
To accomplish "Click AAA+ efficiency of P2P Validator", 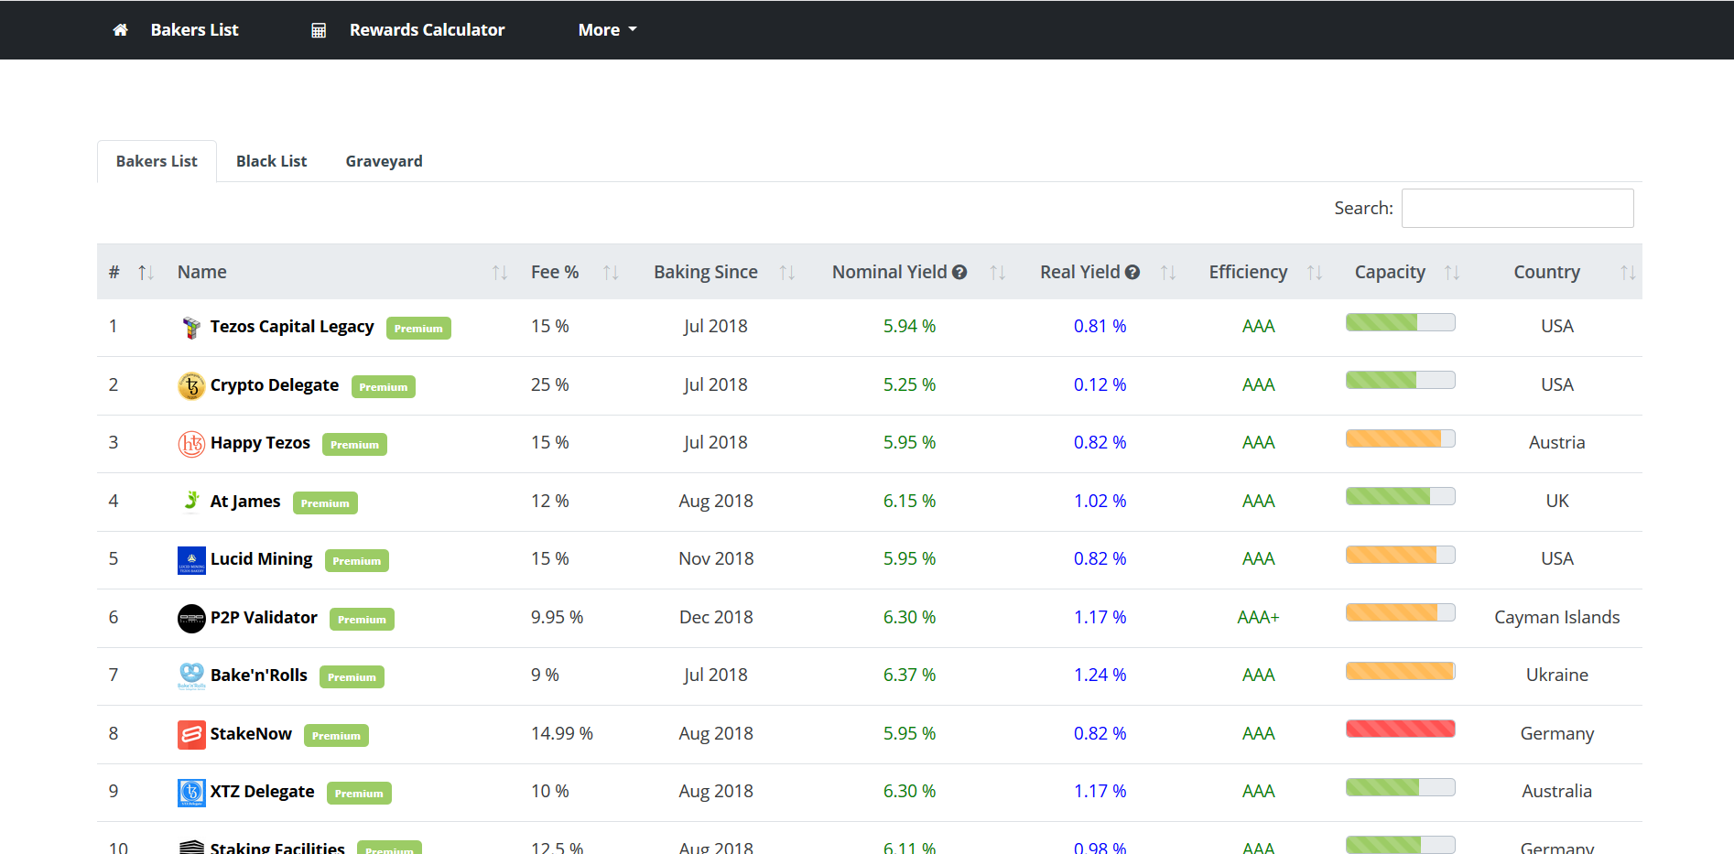I will [1258, 618].
